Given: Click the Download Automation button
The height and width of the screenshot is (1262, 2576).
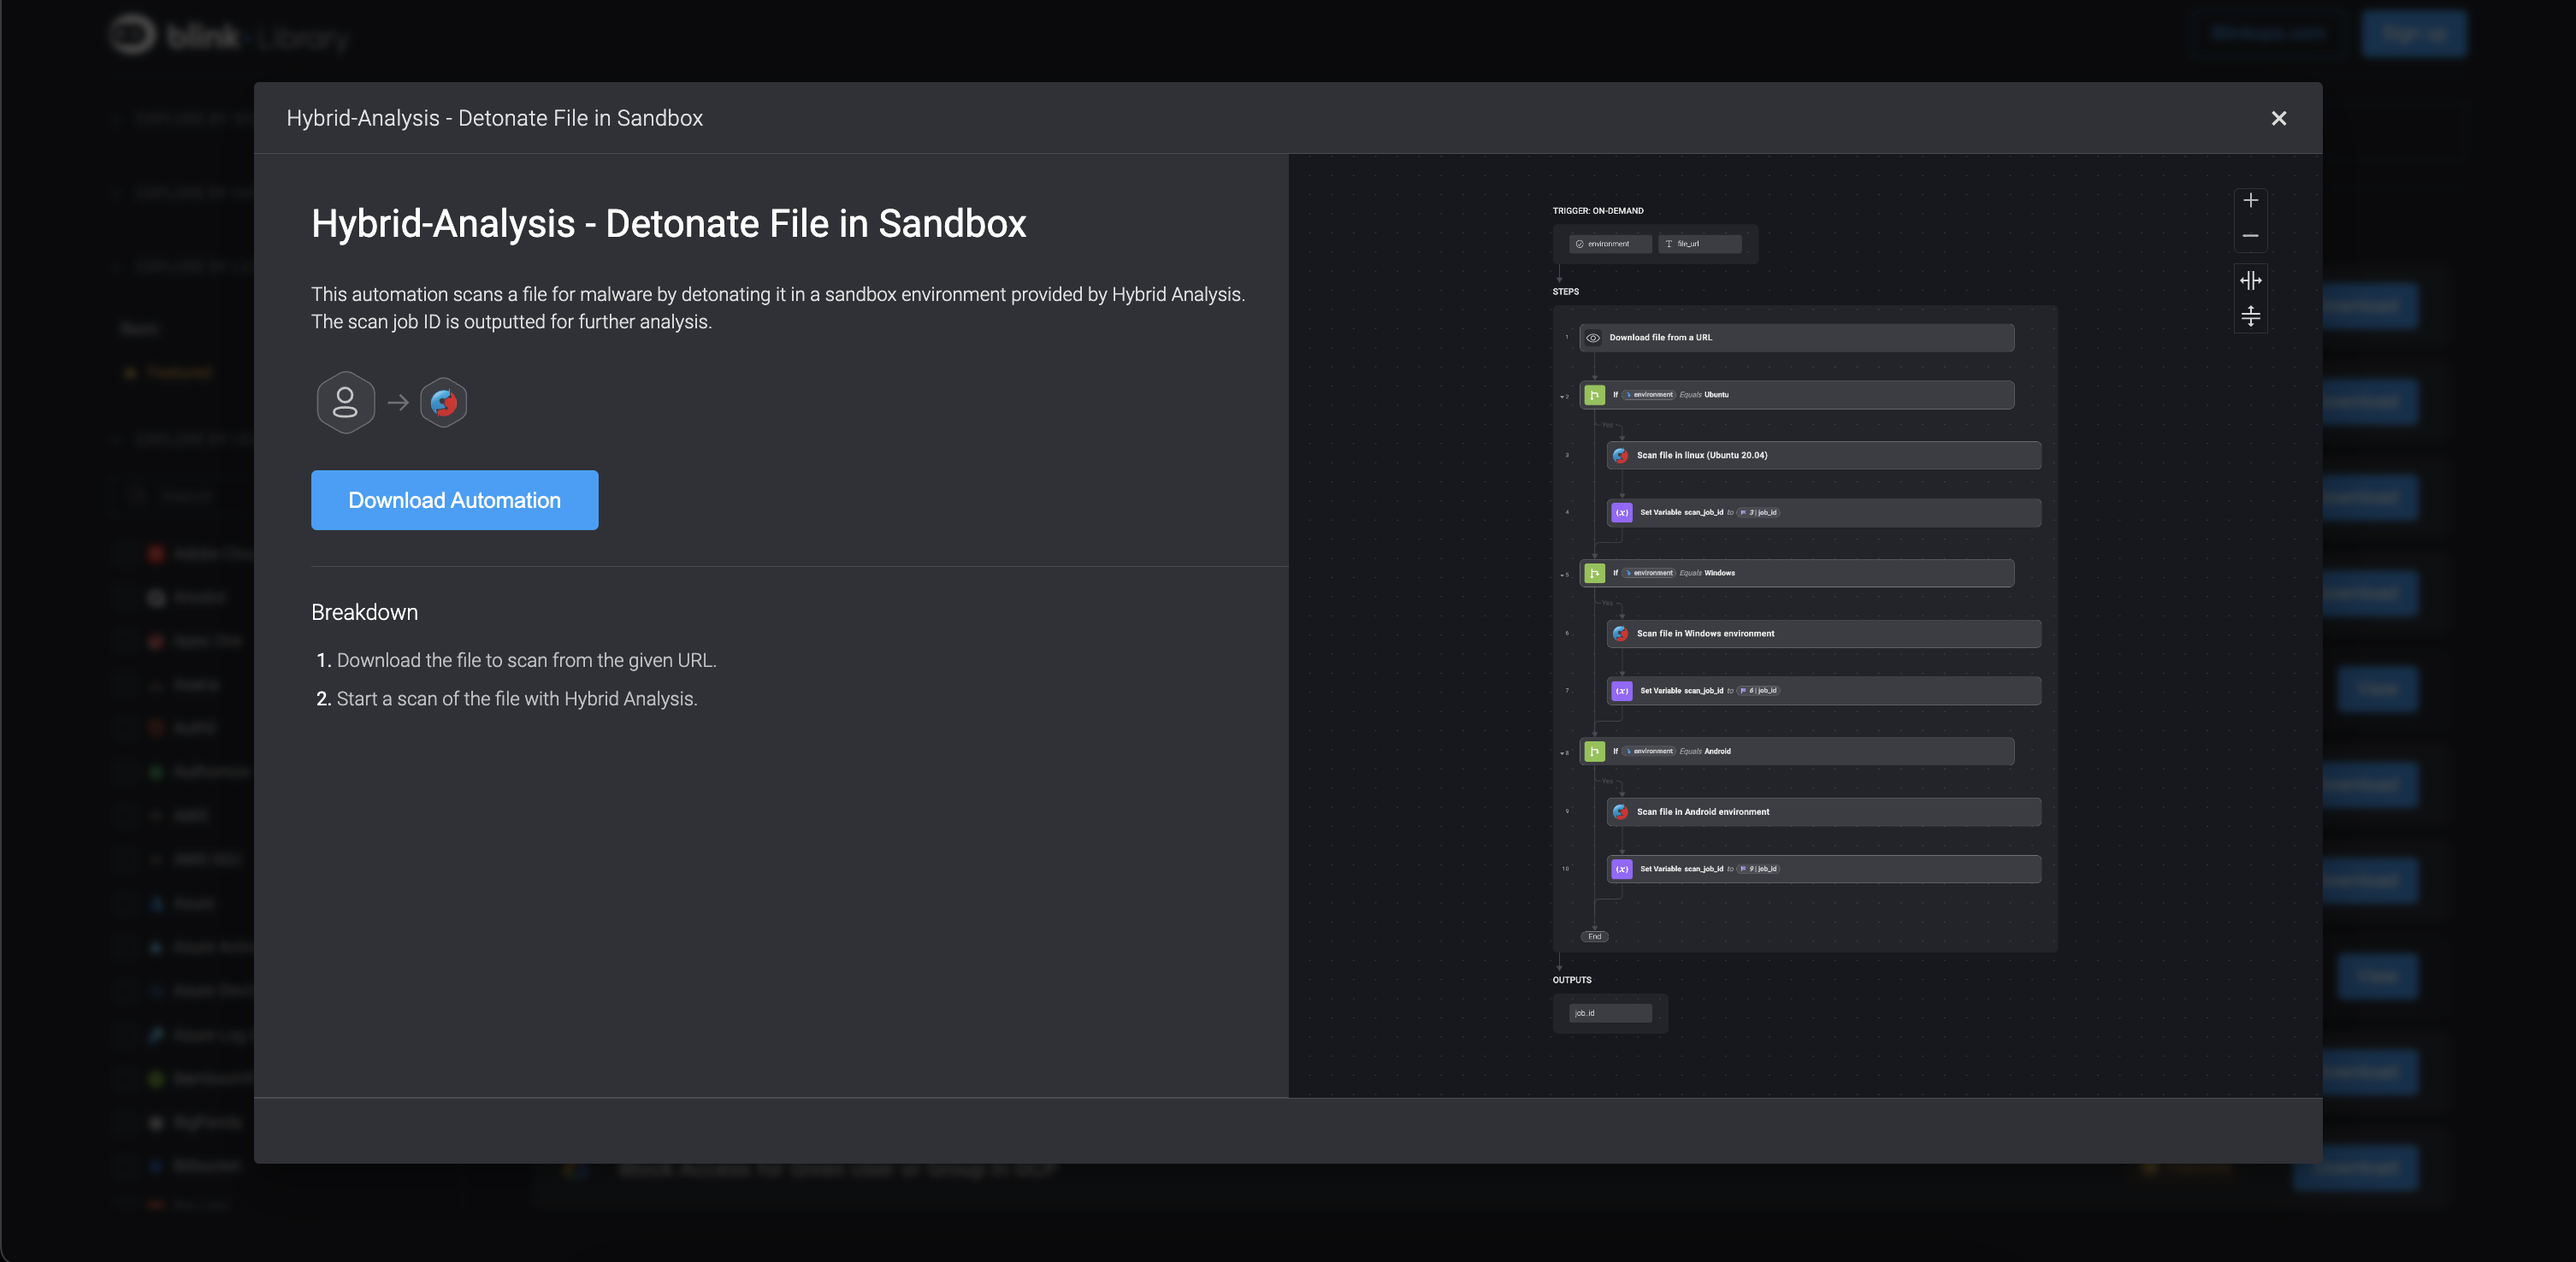Looking at the screenshot, I should pos(454,500).
